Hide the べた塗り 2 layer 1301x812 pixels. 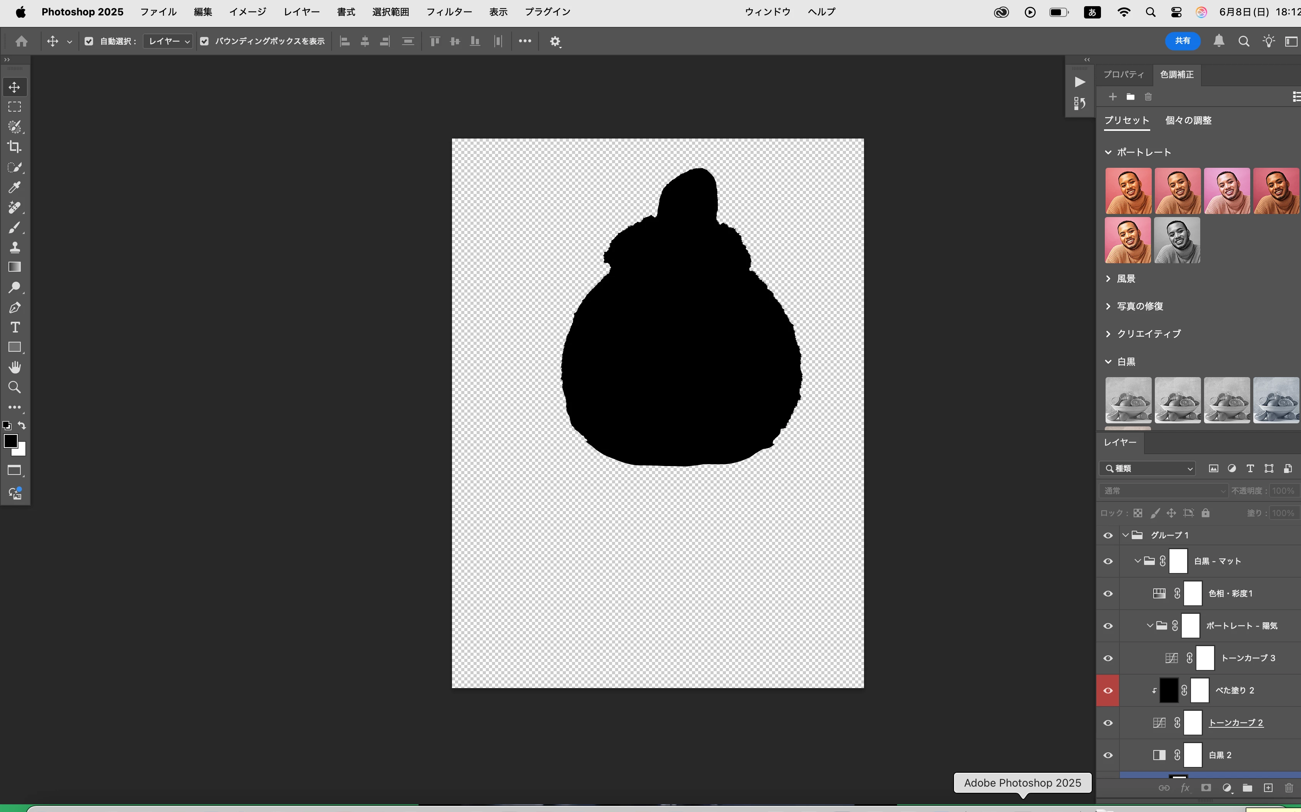pos(1108,691)
